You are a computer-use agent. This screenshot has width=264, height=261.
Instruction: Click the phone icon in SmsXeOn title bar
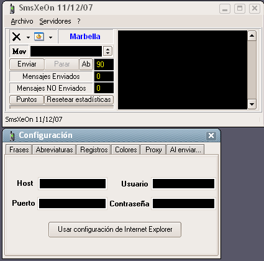[12, 9]
